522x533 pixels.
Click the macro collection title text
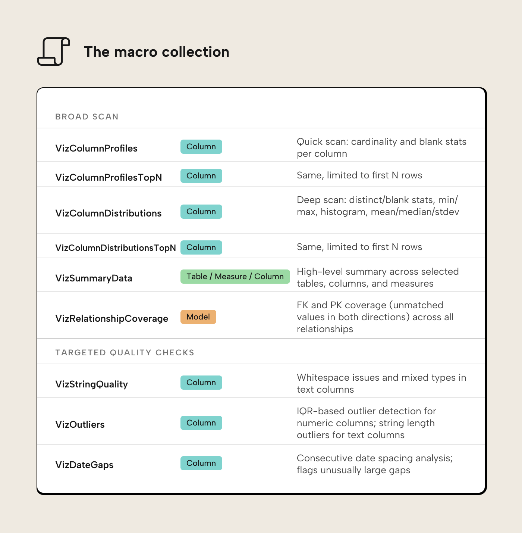click(x=157, y=52)
